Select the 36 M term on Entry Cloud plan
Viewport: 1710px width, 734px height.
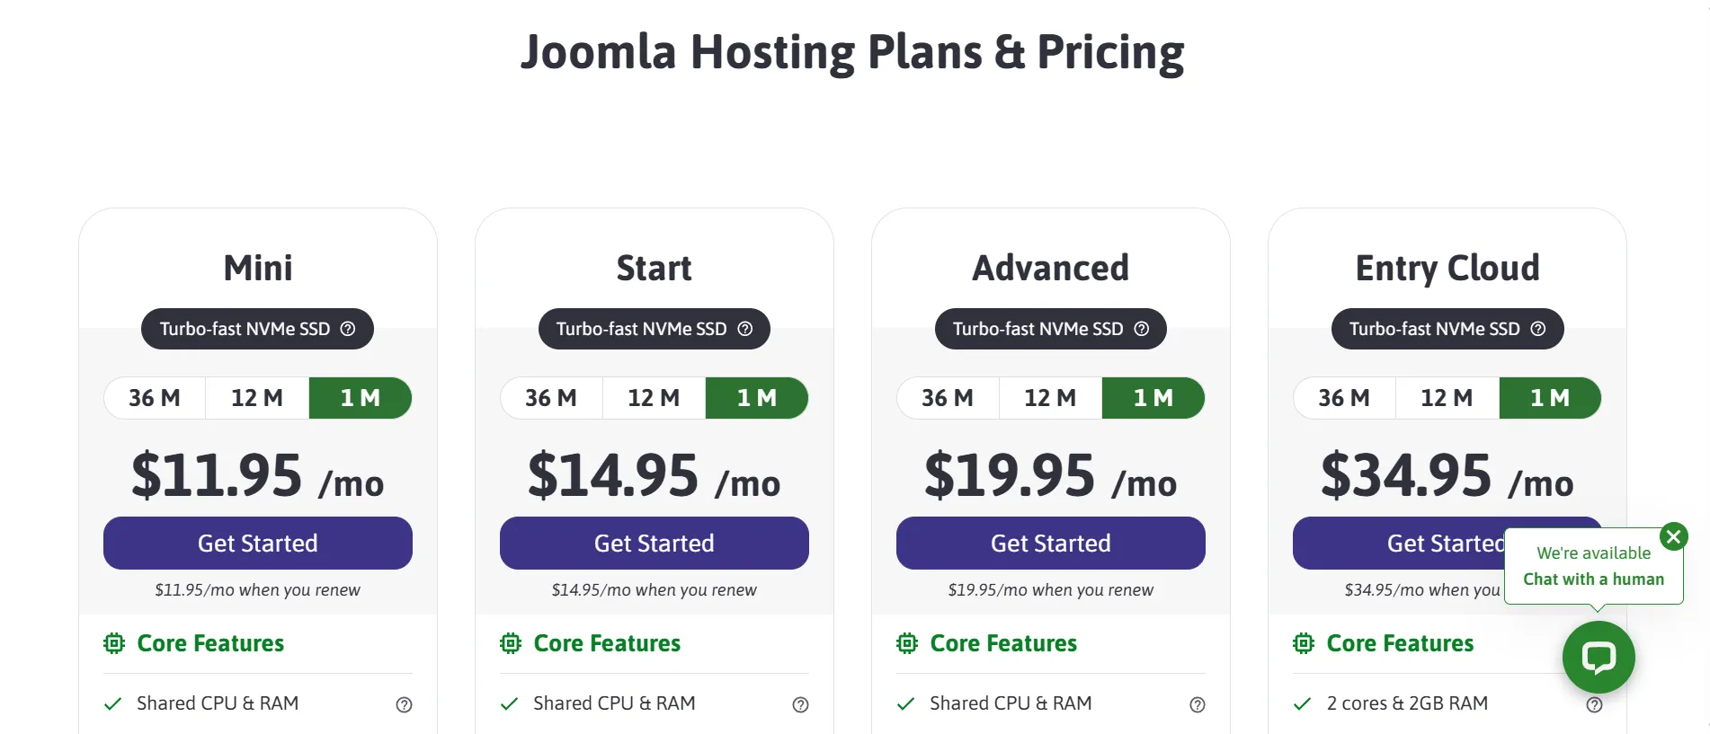(1344, 398)
